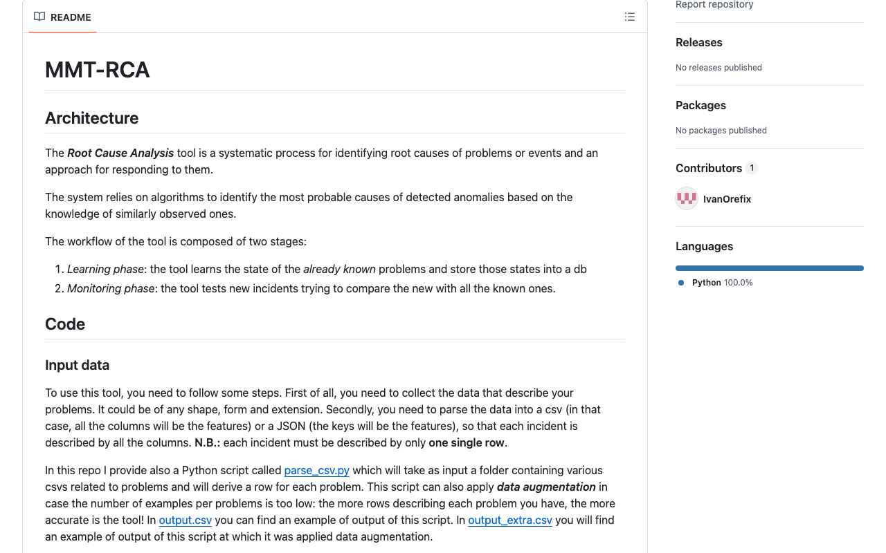Click the MMT-RCA heading
886x553 pixels.
(x=98, y=70)
